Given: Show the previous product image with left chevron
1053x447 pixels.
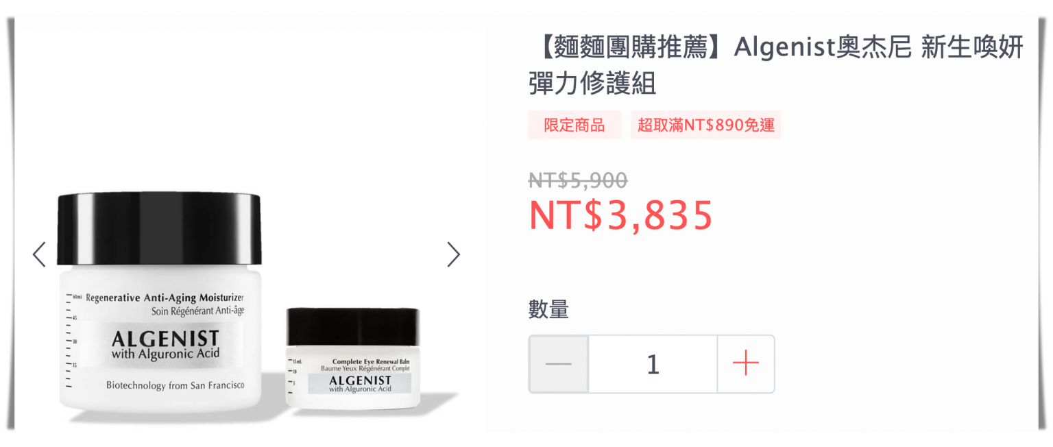Looking at the screenshot, I should click(39, 254).
